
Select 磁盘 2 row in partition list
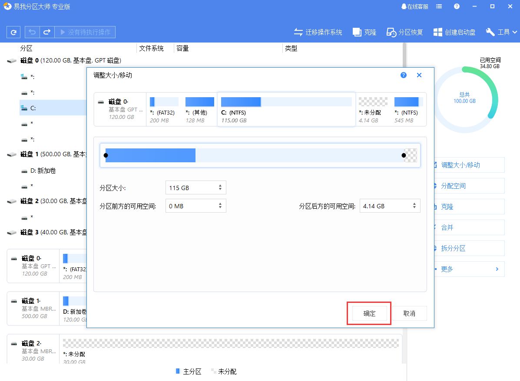47,201
